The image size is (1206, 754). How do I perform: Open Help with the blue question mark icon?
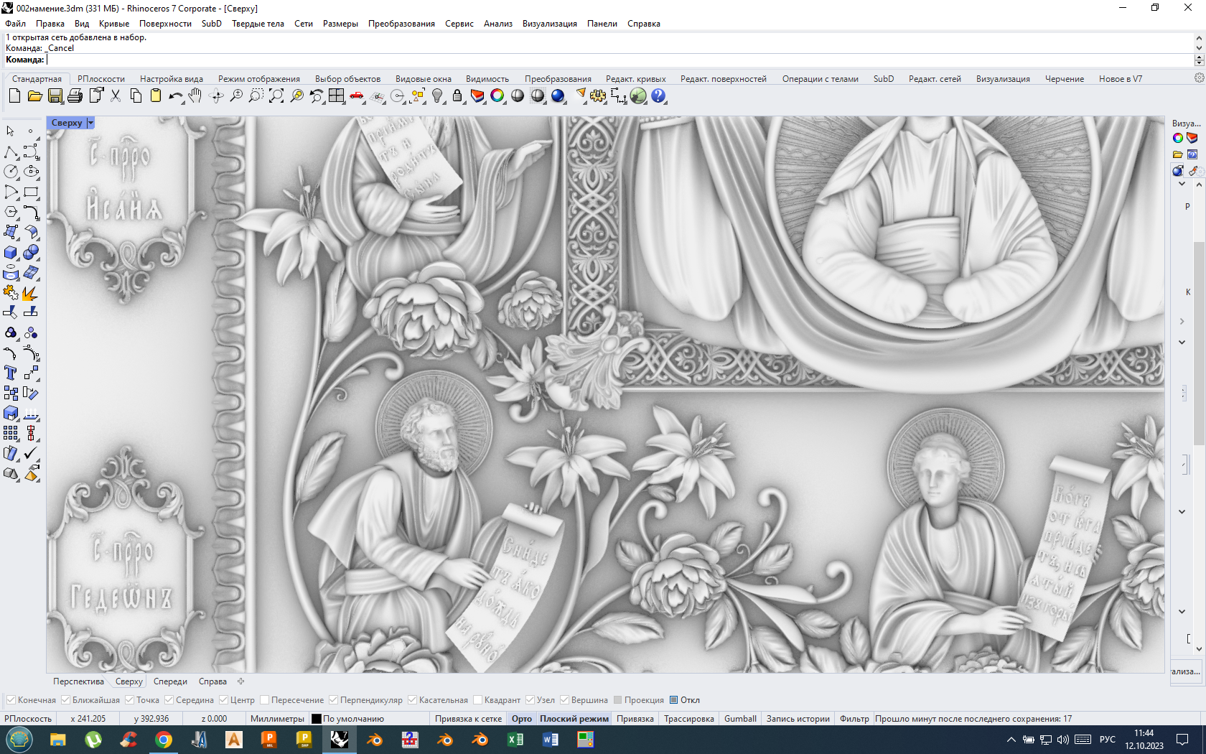pyautogui.click(x=658, y=96)
